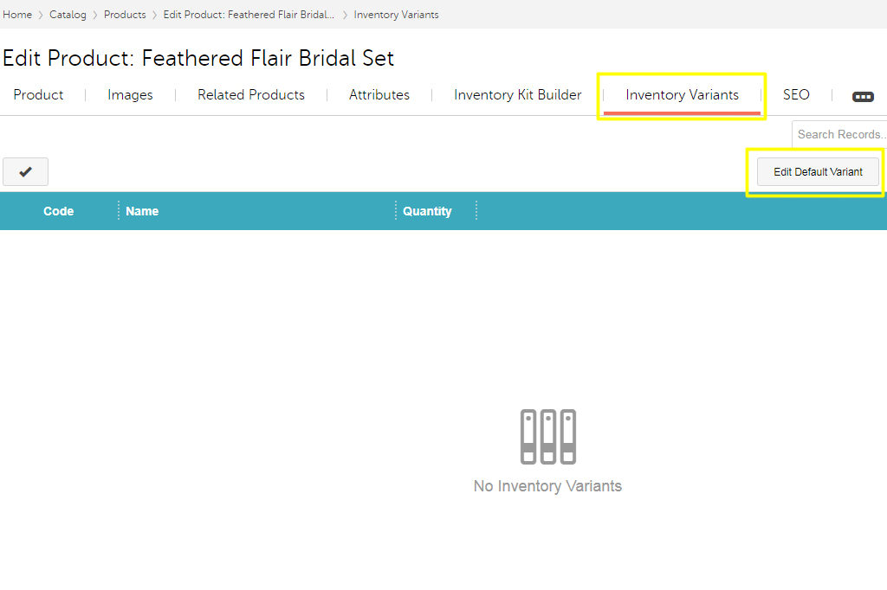
Task: Switch to the SEO tab
Action: (x=796, y=95)
